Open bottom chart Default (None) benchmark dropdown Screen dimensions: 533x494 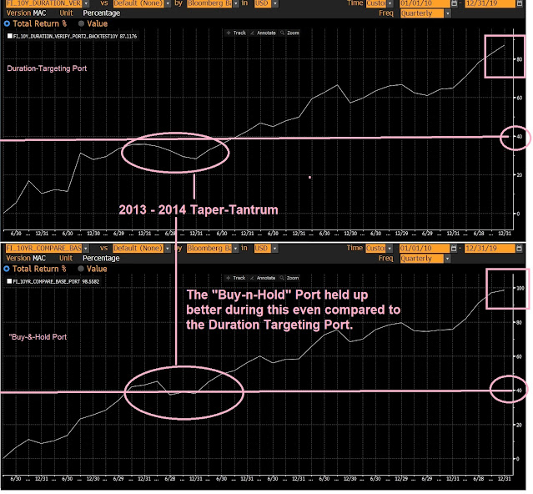point(168,249)
